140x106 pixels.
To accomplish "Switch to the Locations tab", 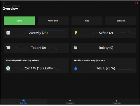I will (70, 102).
